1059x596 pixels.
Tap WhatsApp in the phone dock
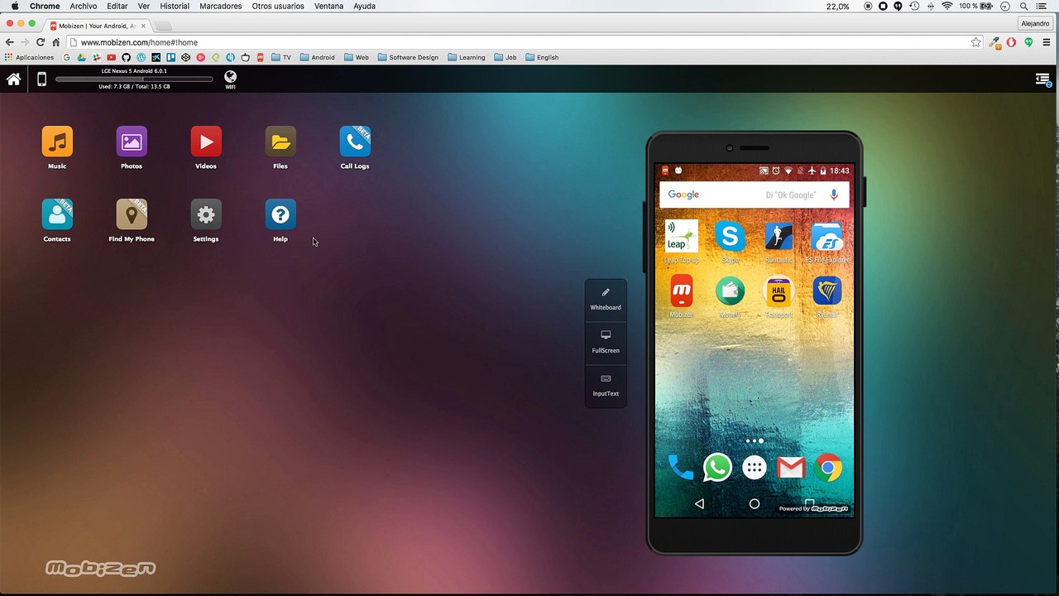[x=717, y=468]
